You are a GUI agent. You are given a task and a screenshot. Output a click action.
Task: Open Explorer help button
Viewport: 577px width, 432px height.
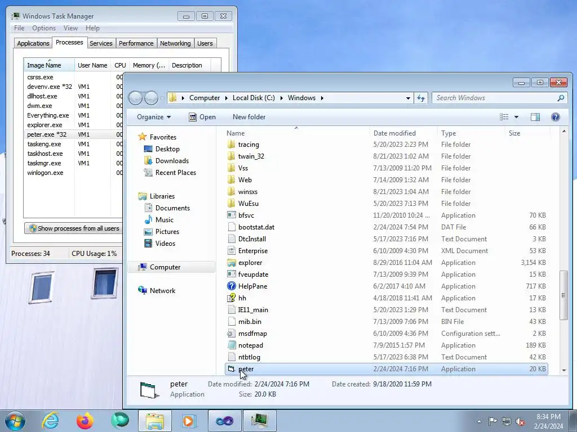555,117
